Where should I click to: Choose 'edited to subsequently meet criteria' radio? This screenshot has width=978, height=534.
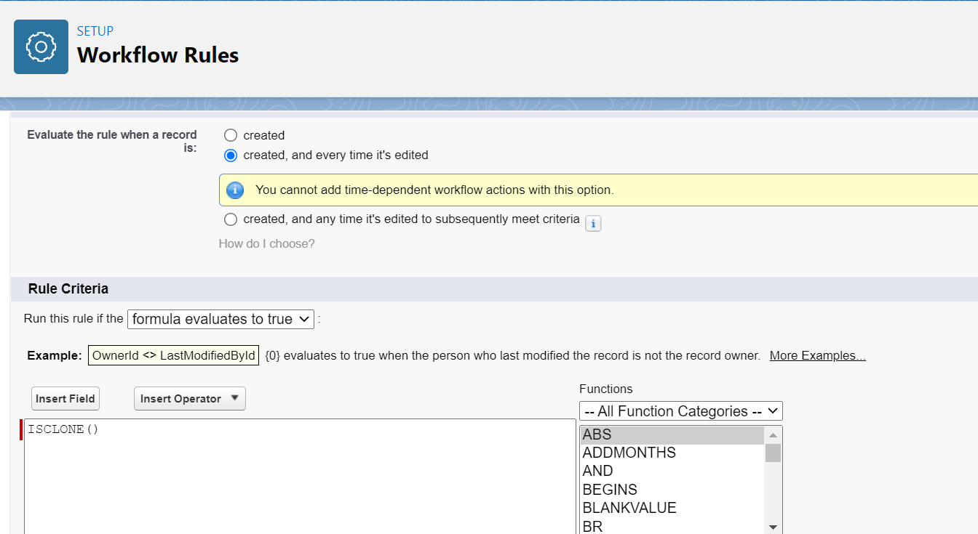[231, 219]
